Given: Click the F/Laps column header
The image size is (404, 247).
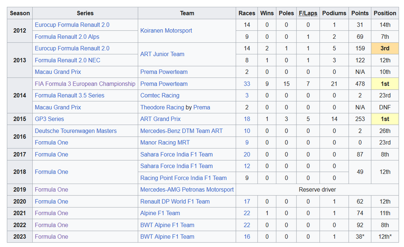Looking at the screenshot, I should click(x=308, y=13).
